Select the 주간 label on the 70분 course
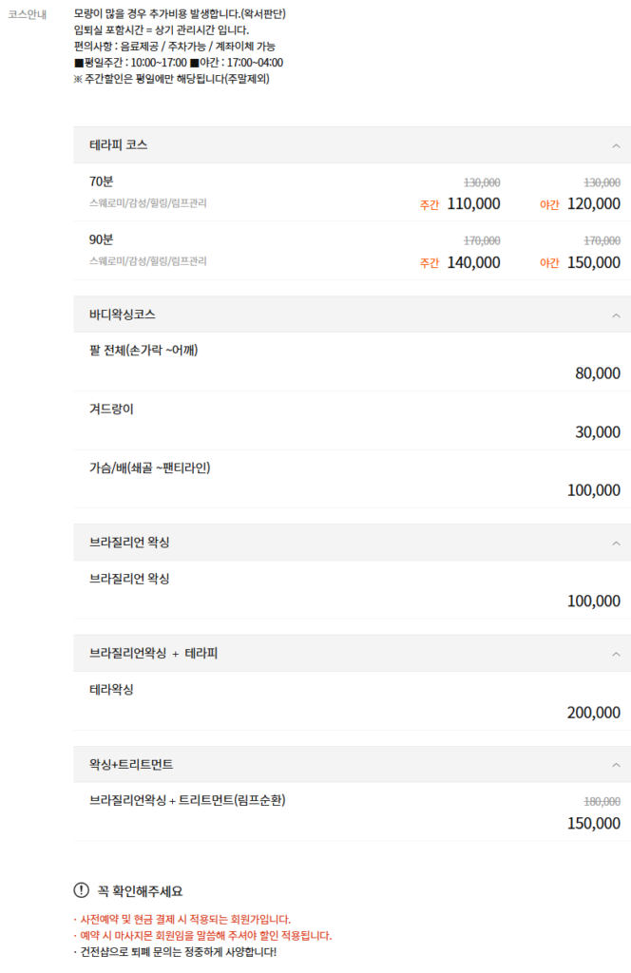 tap(427, 204)
